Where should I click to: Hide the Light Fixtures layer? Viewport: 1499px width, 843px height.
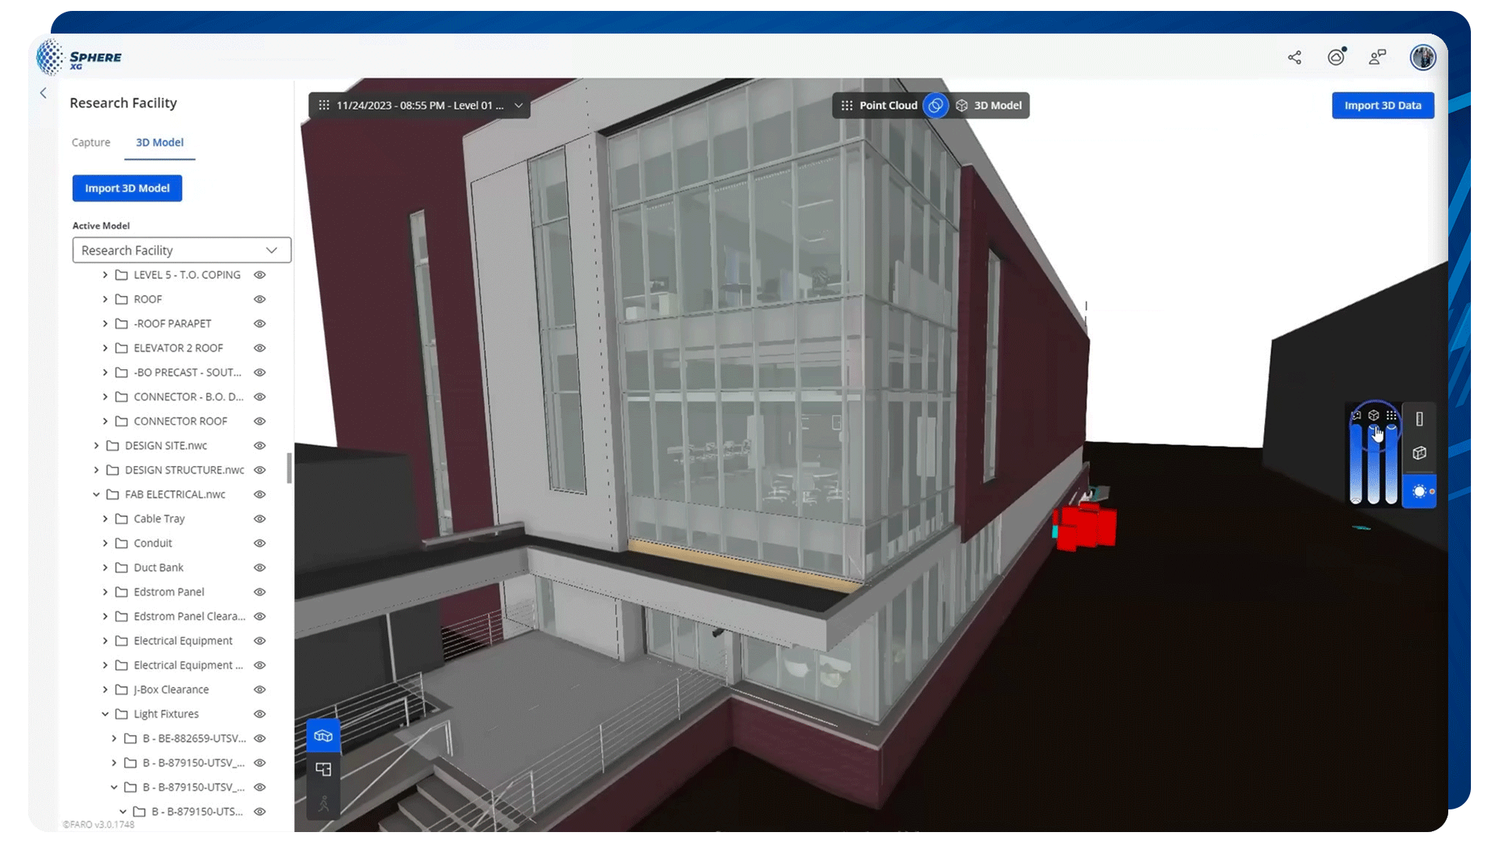point(260,714)
